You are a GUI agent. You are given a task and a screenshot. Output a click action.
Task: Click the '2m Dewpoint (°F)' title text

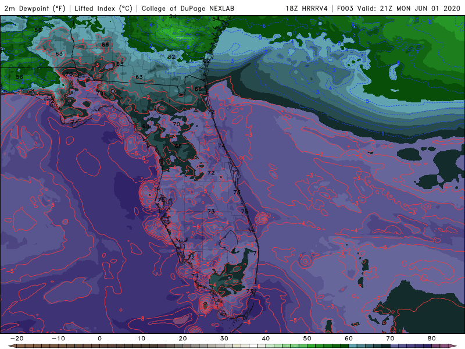pyautogui.click(x=35, y=8)
